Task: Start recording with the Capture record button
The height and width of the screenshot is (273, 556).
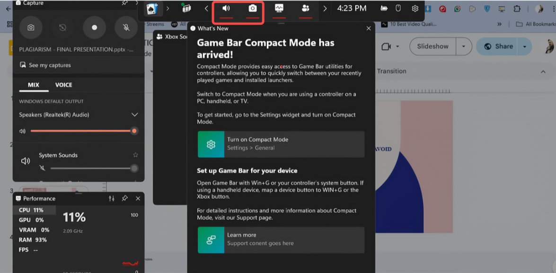Action: click(x=94, y=27)
